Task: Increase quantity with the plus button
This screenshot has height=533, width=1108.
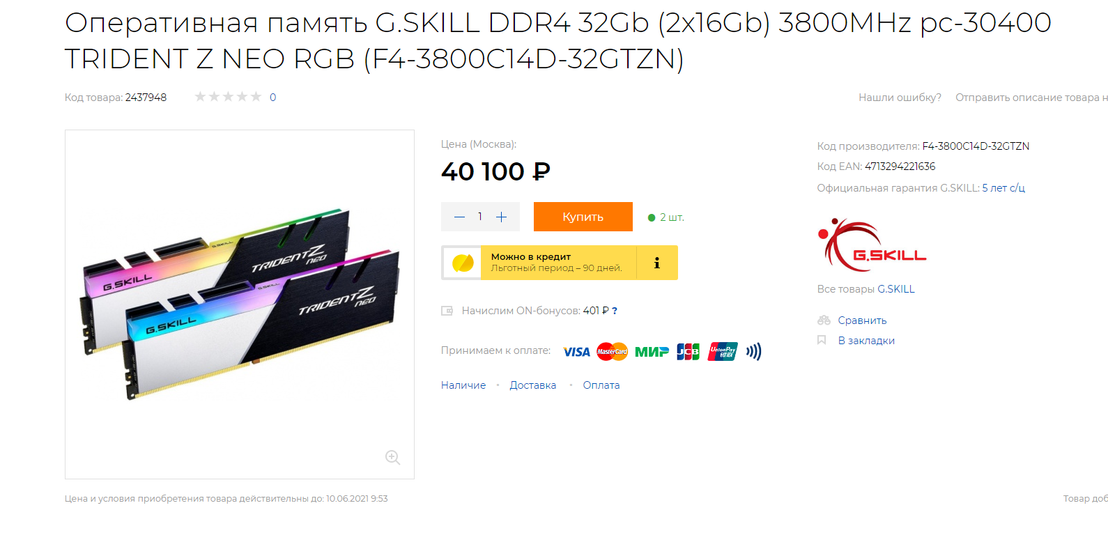Action: (x=501, y=217)
